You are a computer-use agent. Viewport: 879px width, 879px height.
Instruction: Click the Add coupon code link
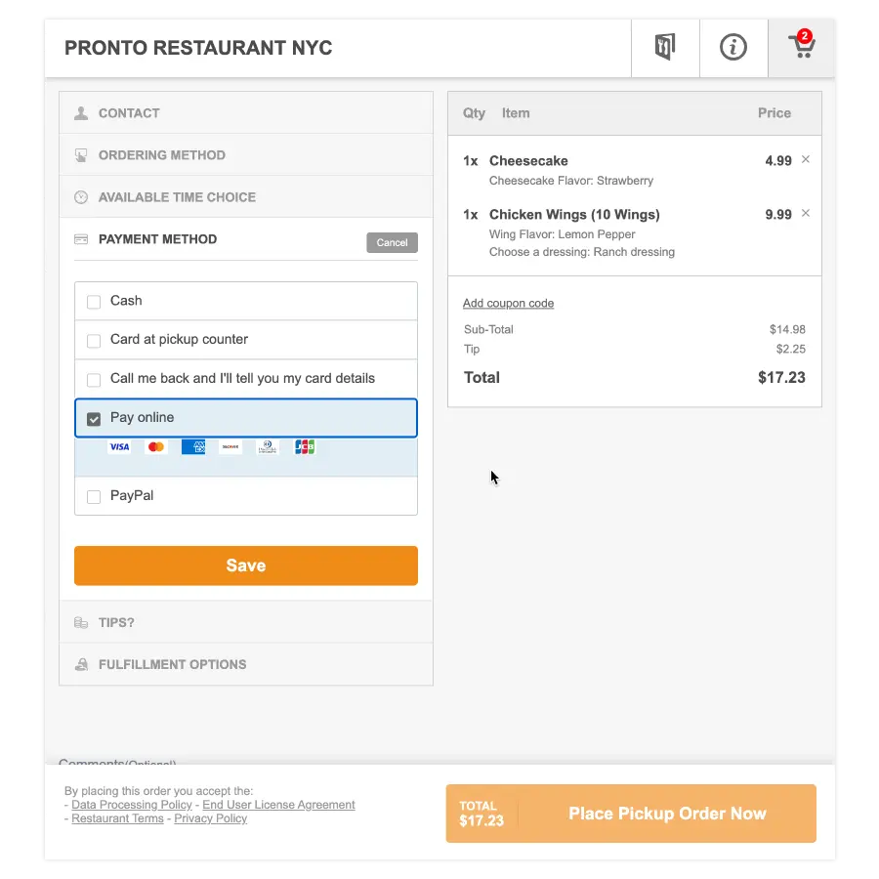508,304
